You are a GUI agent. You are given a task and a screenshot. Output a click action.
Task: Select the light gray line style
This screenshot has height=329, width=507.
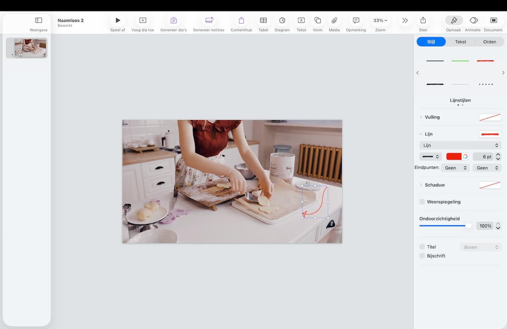(x=460, y=84)
